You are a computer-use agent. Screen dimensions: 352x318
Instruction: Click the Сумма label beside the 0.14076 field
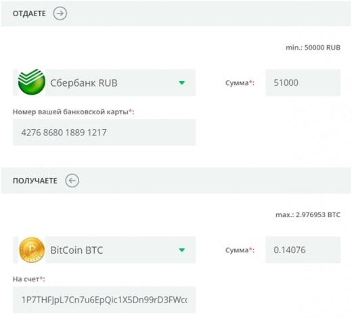(x=240, y=250)
